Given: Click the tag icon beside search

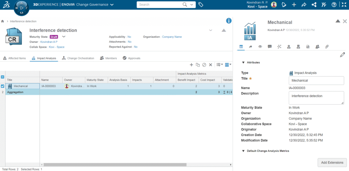Looking at the screenshot, I should pos(201,5).
